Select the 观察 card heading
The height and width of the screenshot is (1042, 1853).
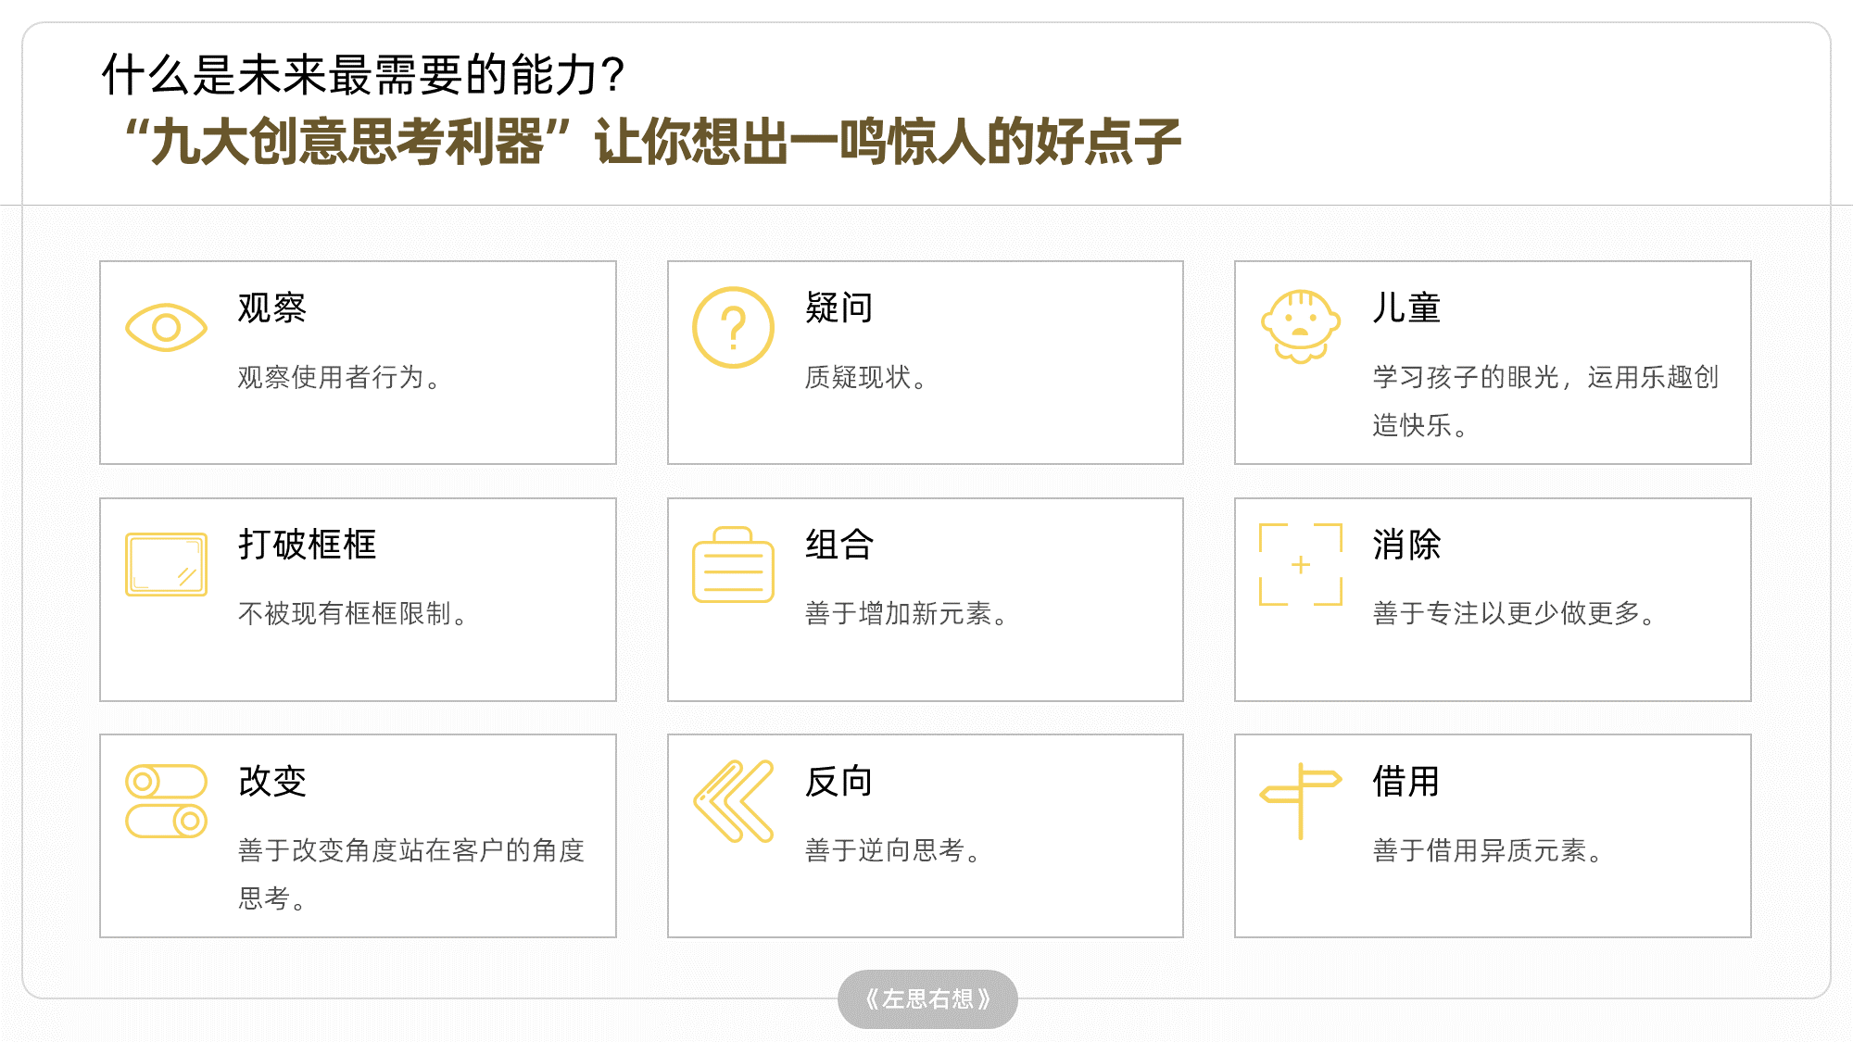pyautogui.click(x=271, y=308)
